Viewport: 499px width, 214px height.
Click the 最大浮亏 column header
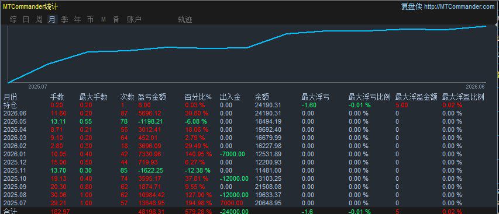(x=316, y=97)
